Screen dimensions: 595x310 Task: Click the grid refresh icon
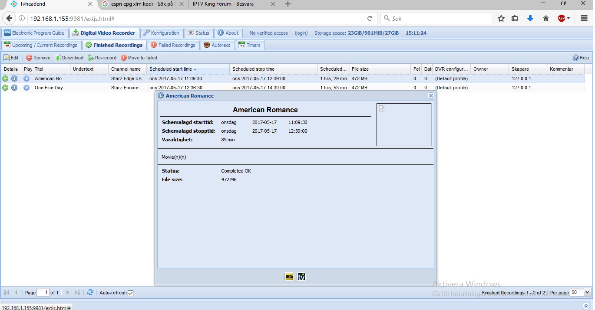90,293
